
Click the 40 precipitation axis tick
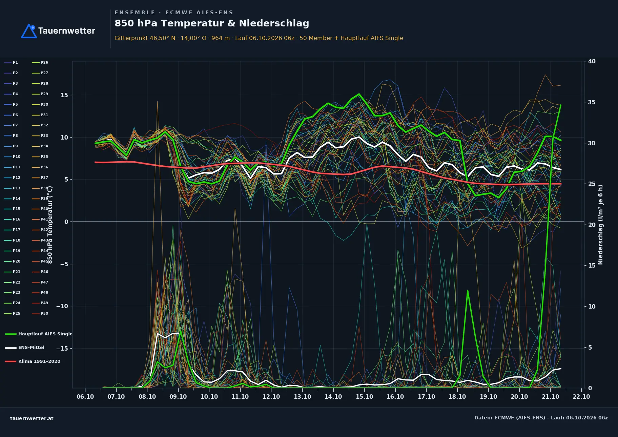(x=592, y=61)
